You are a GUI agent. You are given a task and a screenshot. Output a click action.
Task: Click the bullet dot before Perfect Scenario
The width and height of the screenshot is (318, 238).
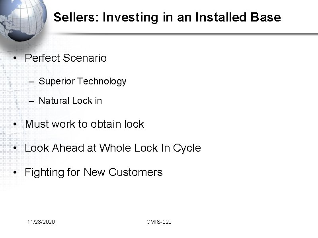14,59
